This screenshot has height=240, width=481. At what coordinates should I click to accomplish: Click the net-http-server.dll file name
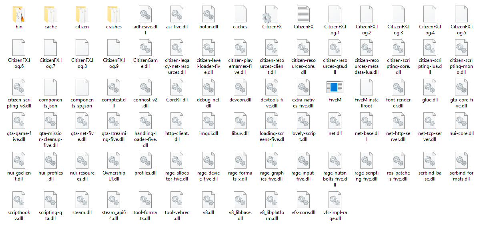tap(399, 136)
